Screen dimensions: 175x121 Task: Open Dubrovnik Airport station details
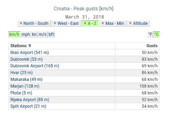35,66
